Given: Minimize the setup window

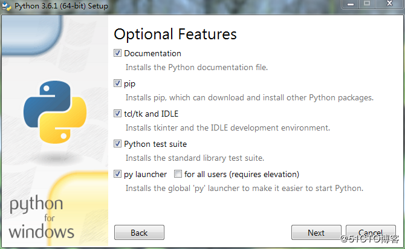Looking at the screenshot, I should (x=350, y=4).
